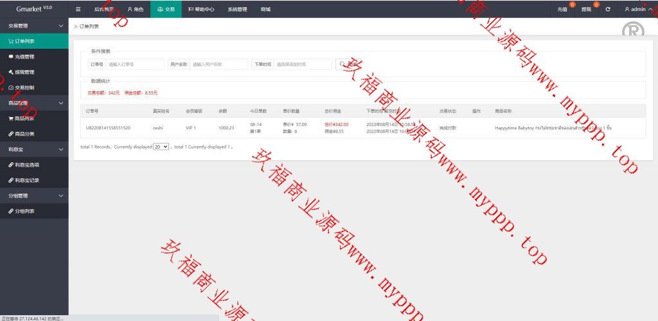The height and width of the screenshot is (321, 658).
Task: Open the admin user menu
Action: point(637,10)
